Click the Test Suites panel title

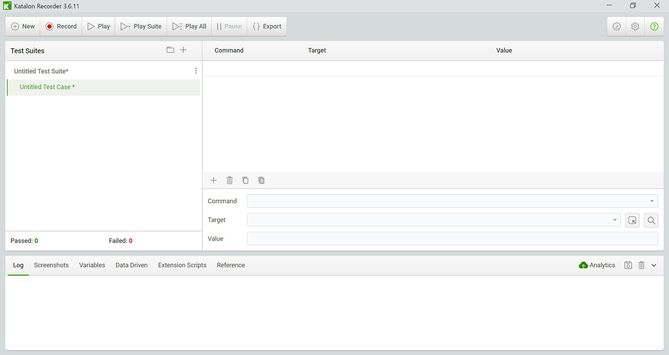pos(28,51)
